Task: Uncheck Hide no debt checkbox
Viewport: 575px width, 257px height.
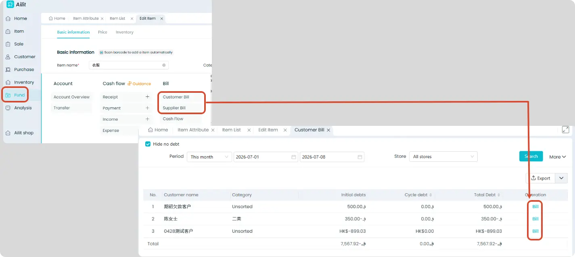Action: pyautogui.click(x=148, y=144)
